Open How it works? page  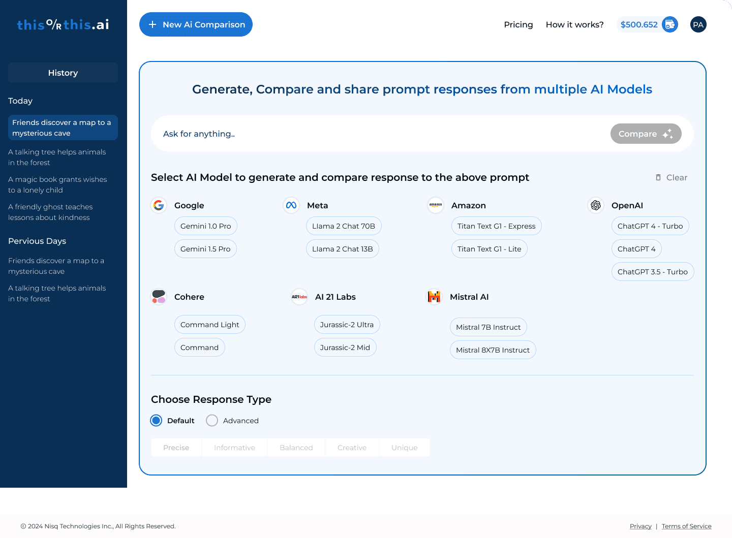[x=575, y=24]
